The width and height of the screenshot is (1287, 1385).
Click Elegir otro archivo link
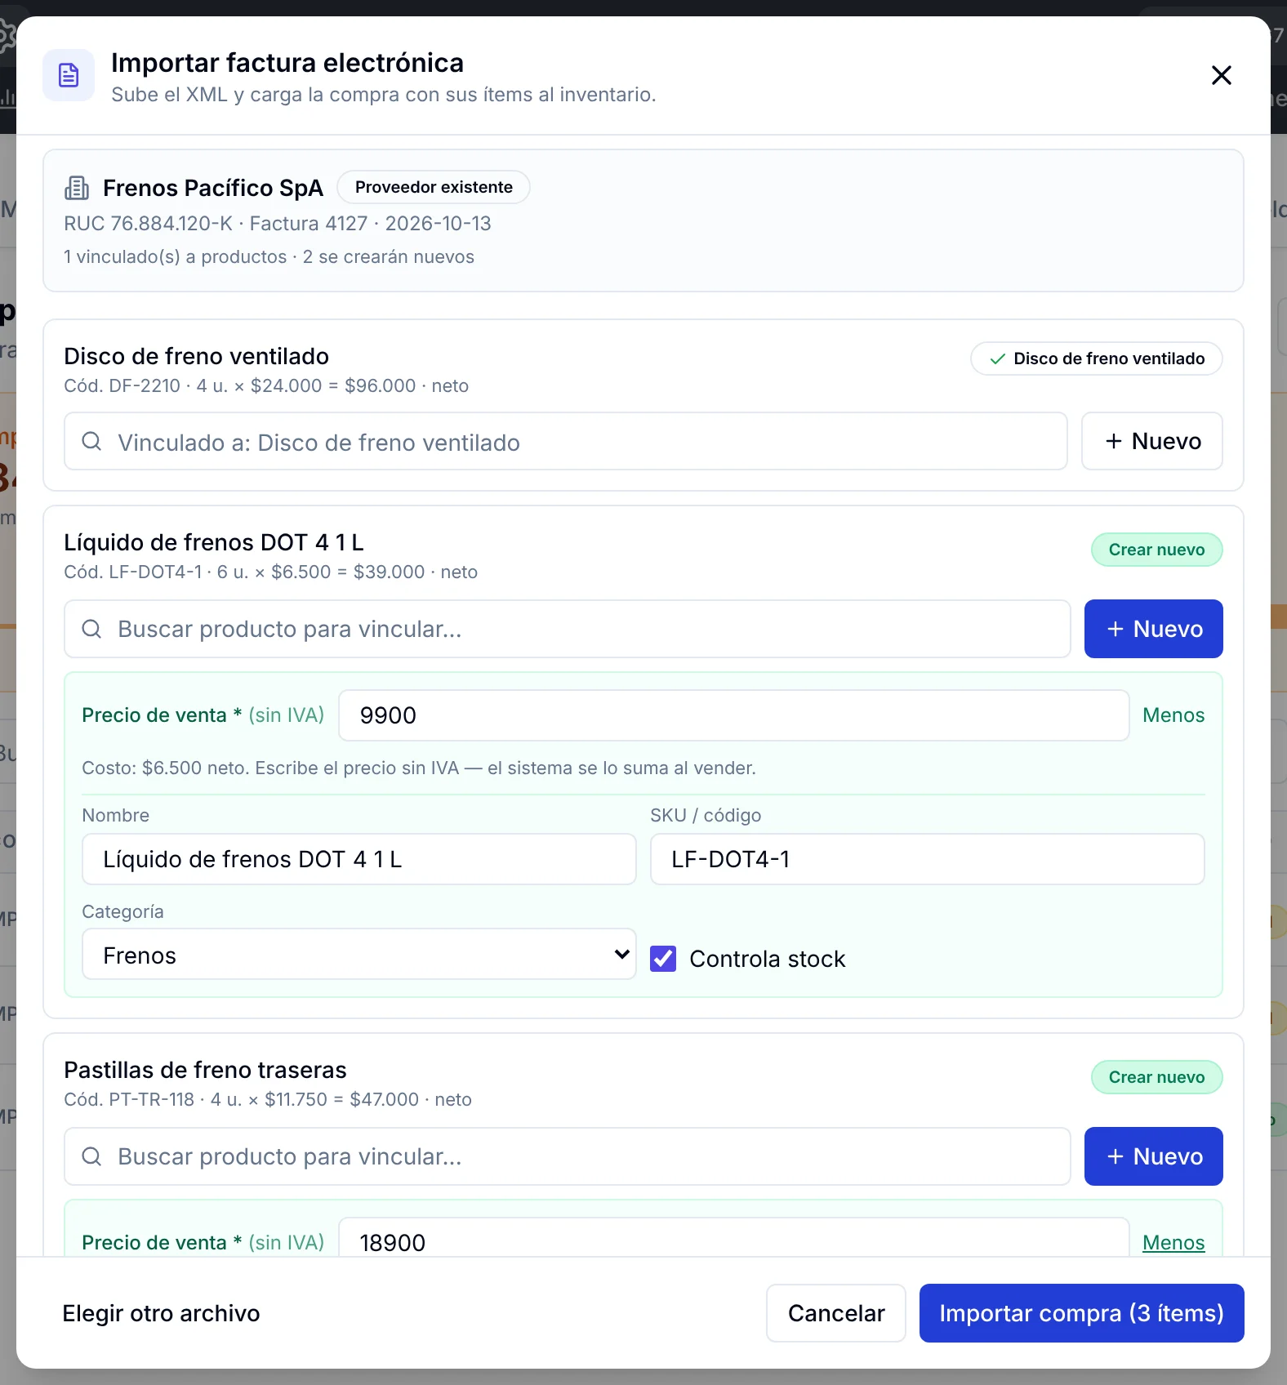coord(161,1313)
